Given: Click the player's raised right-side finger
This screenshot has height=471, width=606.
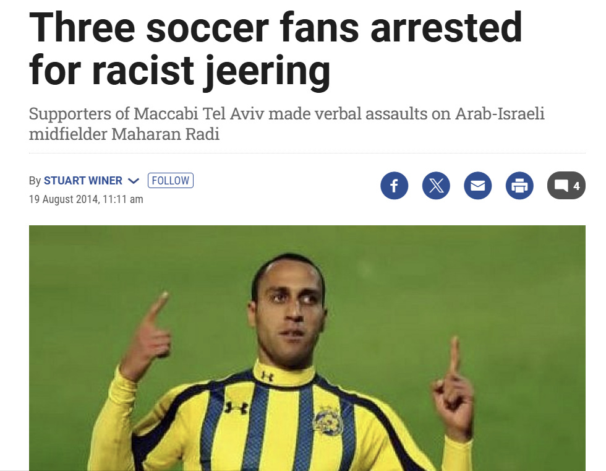Looking at the screenshot, I should point(454,355).
